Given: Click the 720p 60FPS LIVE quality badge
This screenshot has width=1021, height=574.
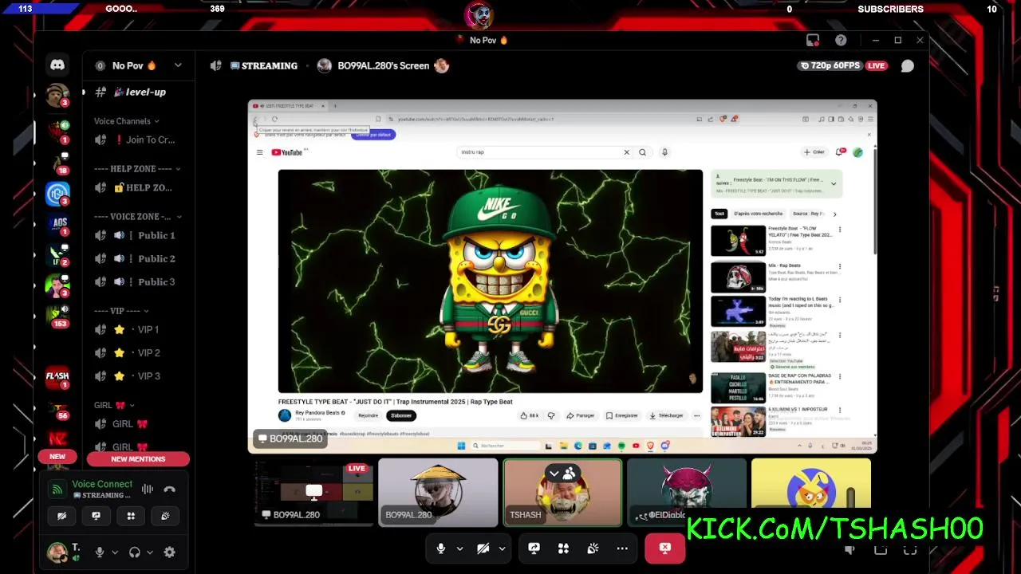Looking at the screenshot, I should pos(843,65).
